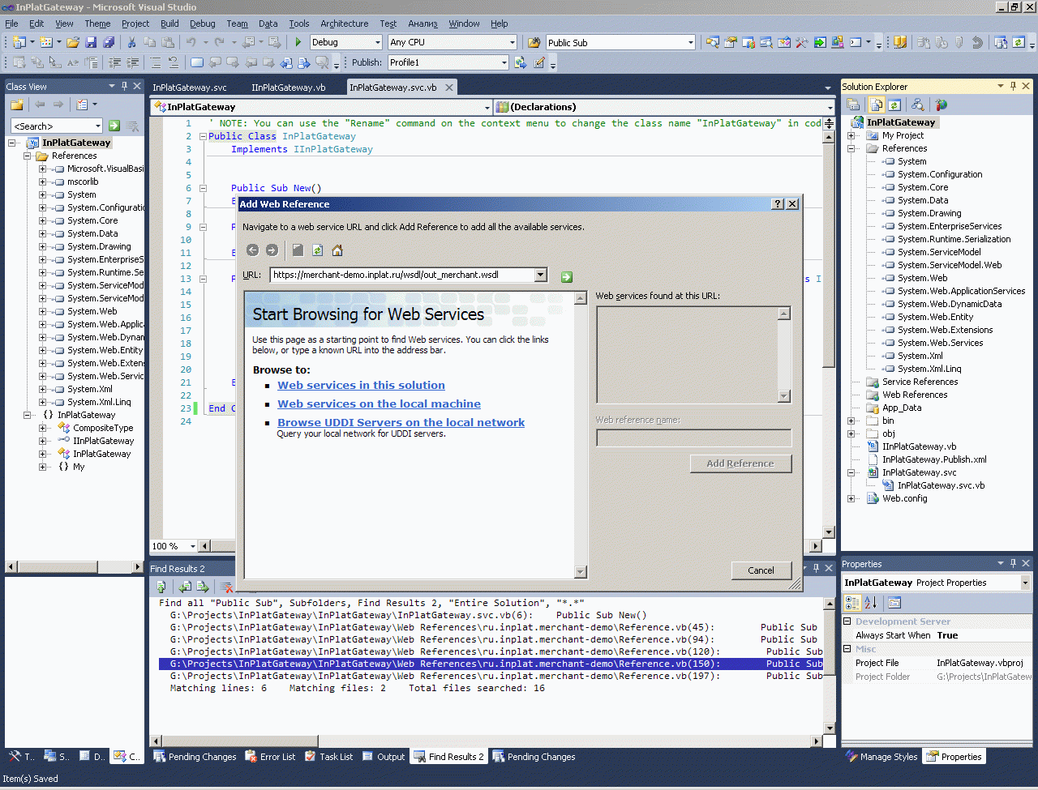This screenshot has height=790, width=1038.
Task: Click the editor's horizontal scrollbar left arrow
Action: click(x=205, y=546)
